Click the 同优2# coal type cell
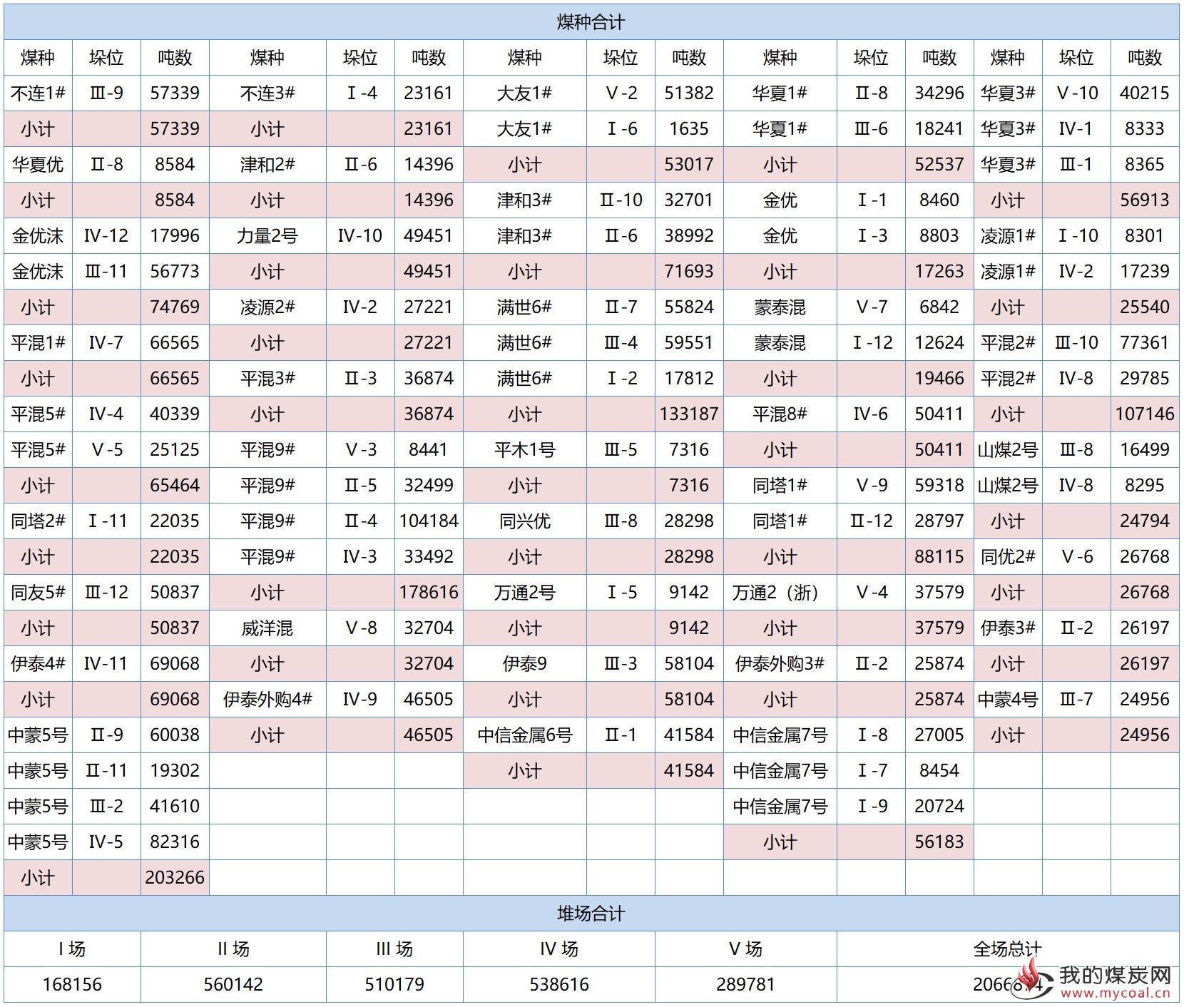 [1008, 556]
